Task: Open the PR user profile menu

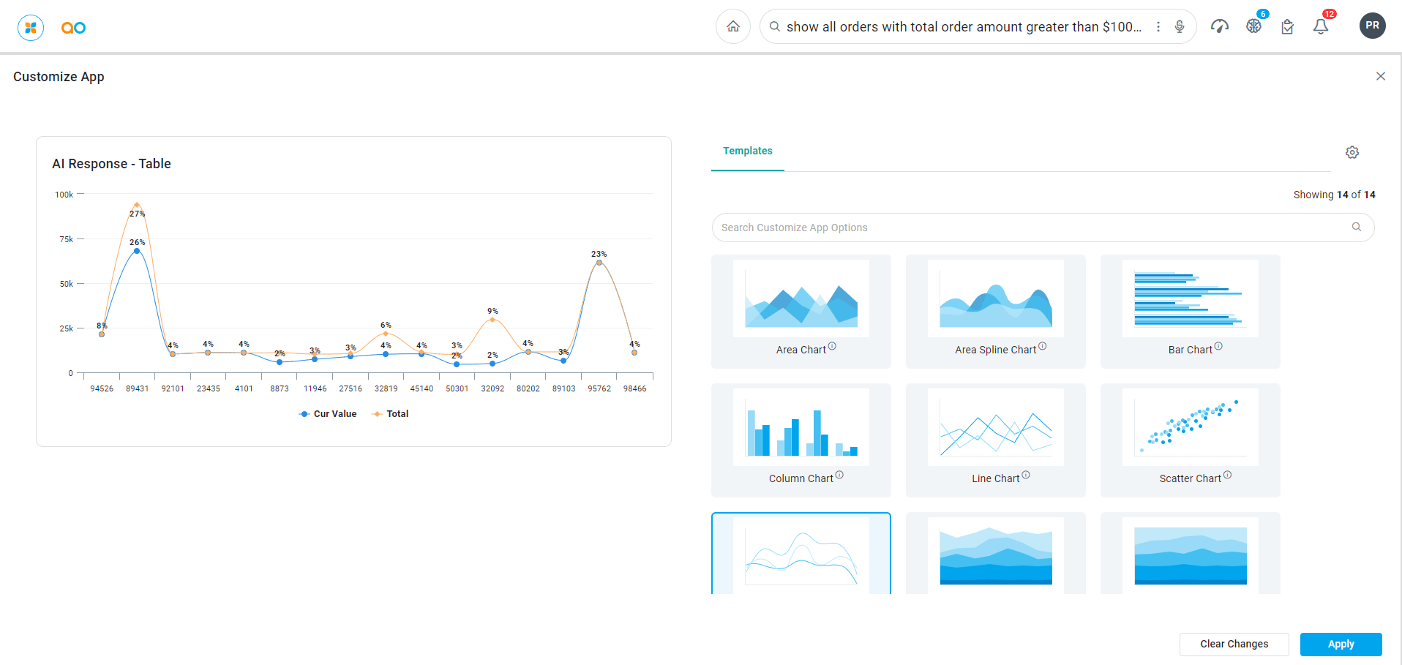Action: click(1372, 26)
